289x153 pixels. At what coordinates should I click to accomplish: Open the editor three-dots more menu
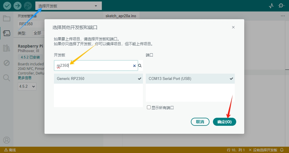click(283, 16)
